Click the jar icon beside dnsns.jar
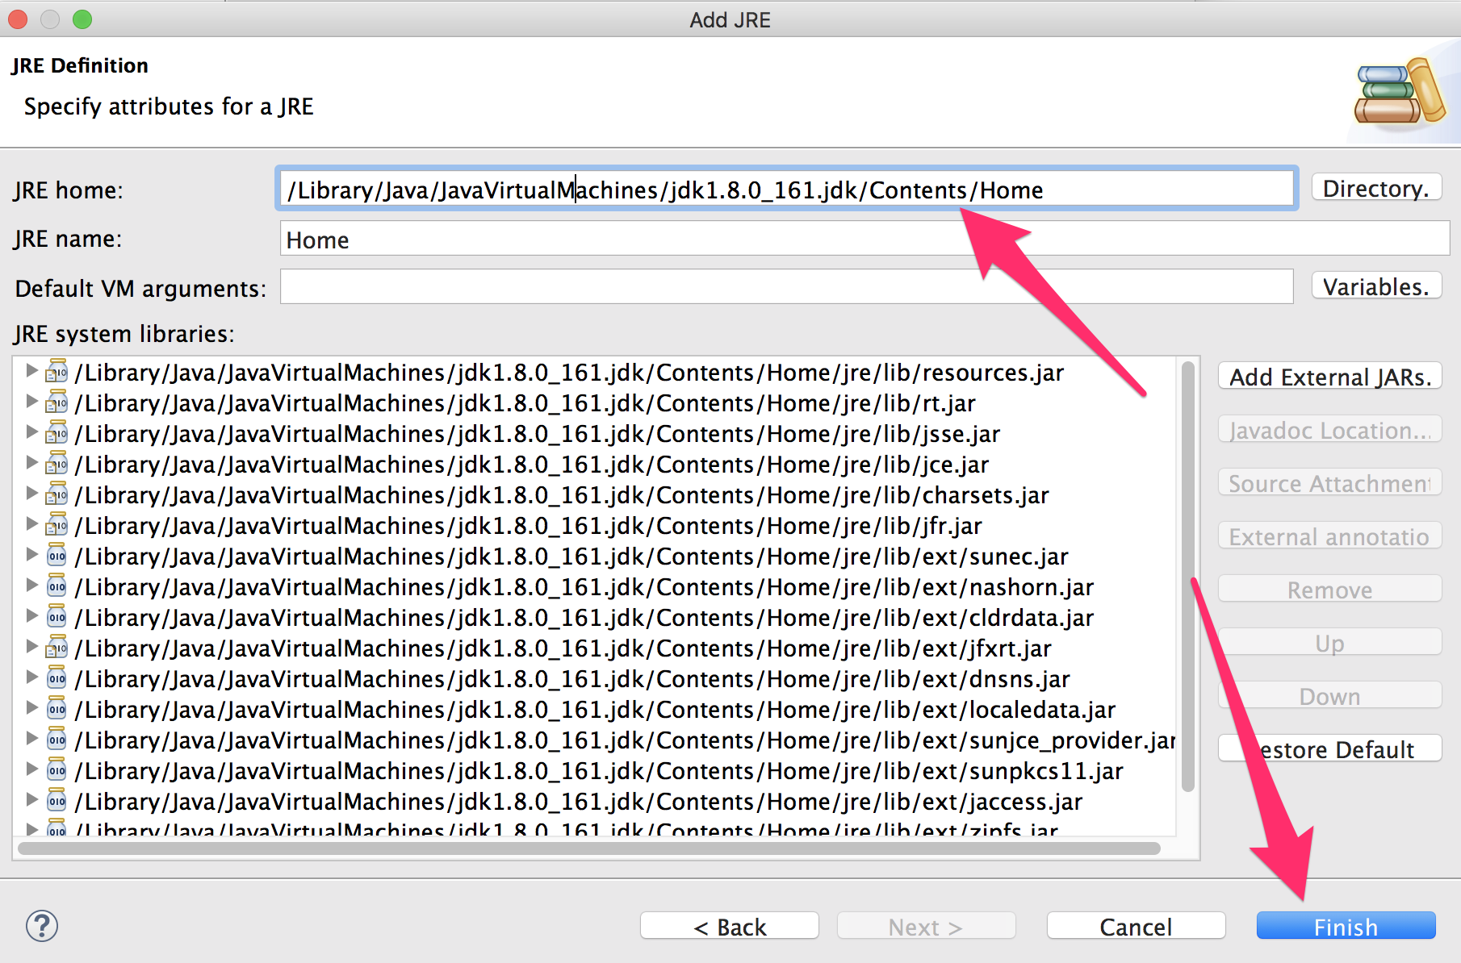1461x963 pixels. [57, 678]
